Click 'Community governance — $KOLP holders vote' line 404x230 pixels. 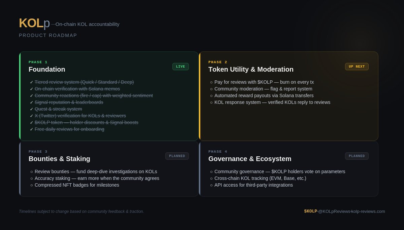pyautogui.click(x=280, y=171)
